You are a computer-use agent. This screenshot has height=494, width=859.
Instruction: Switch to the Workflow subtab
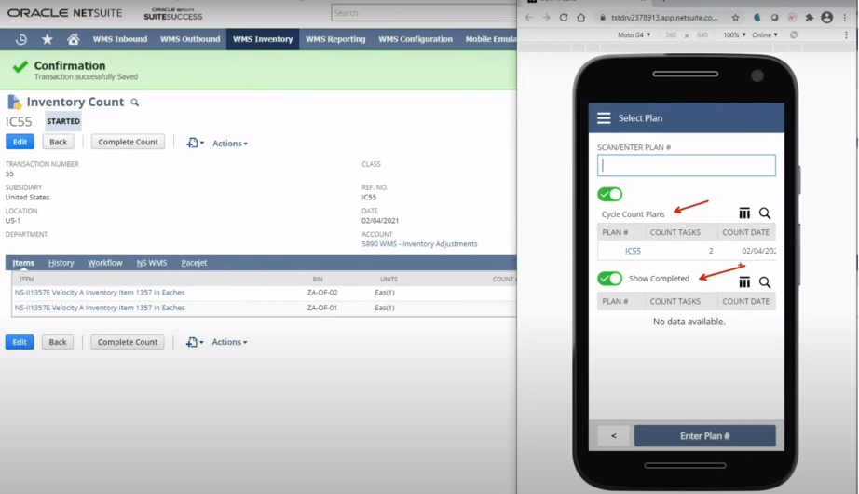click(x=105, y=263)
